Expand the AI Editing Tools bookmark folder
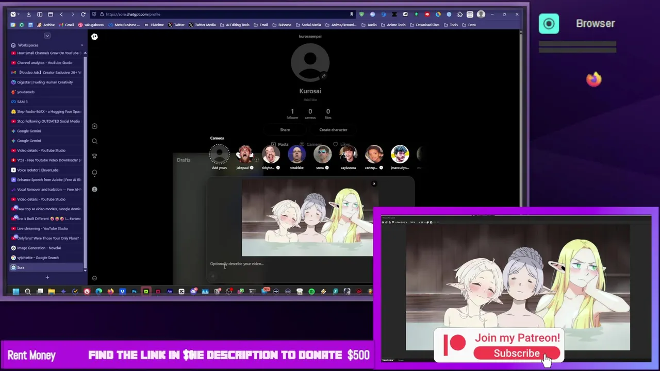Viewport: 660px width, 371px height. click(x=235, y=25)
